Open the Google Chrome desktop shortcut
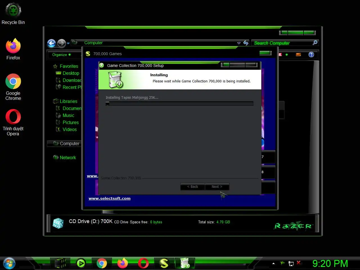360x270 pixels. coord(13,87)
